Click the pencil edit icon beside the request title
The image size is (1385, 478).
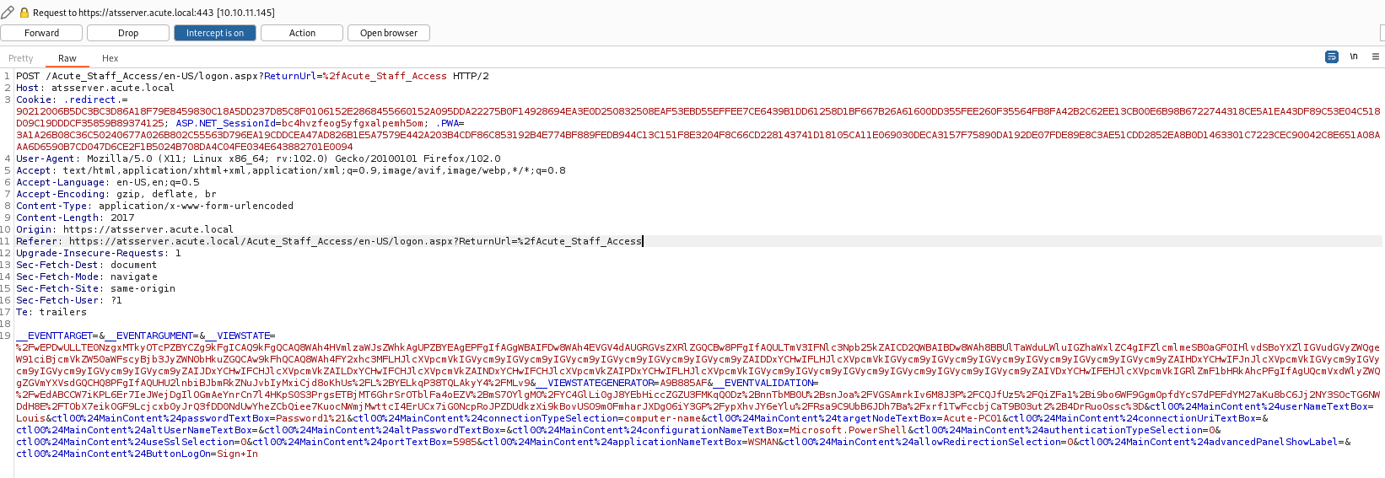(8, 13)
